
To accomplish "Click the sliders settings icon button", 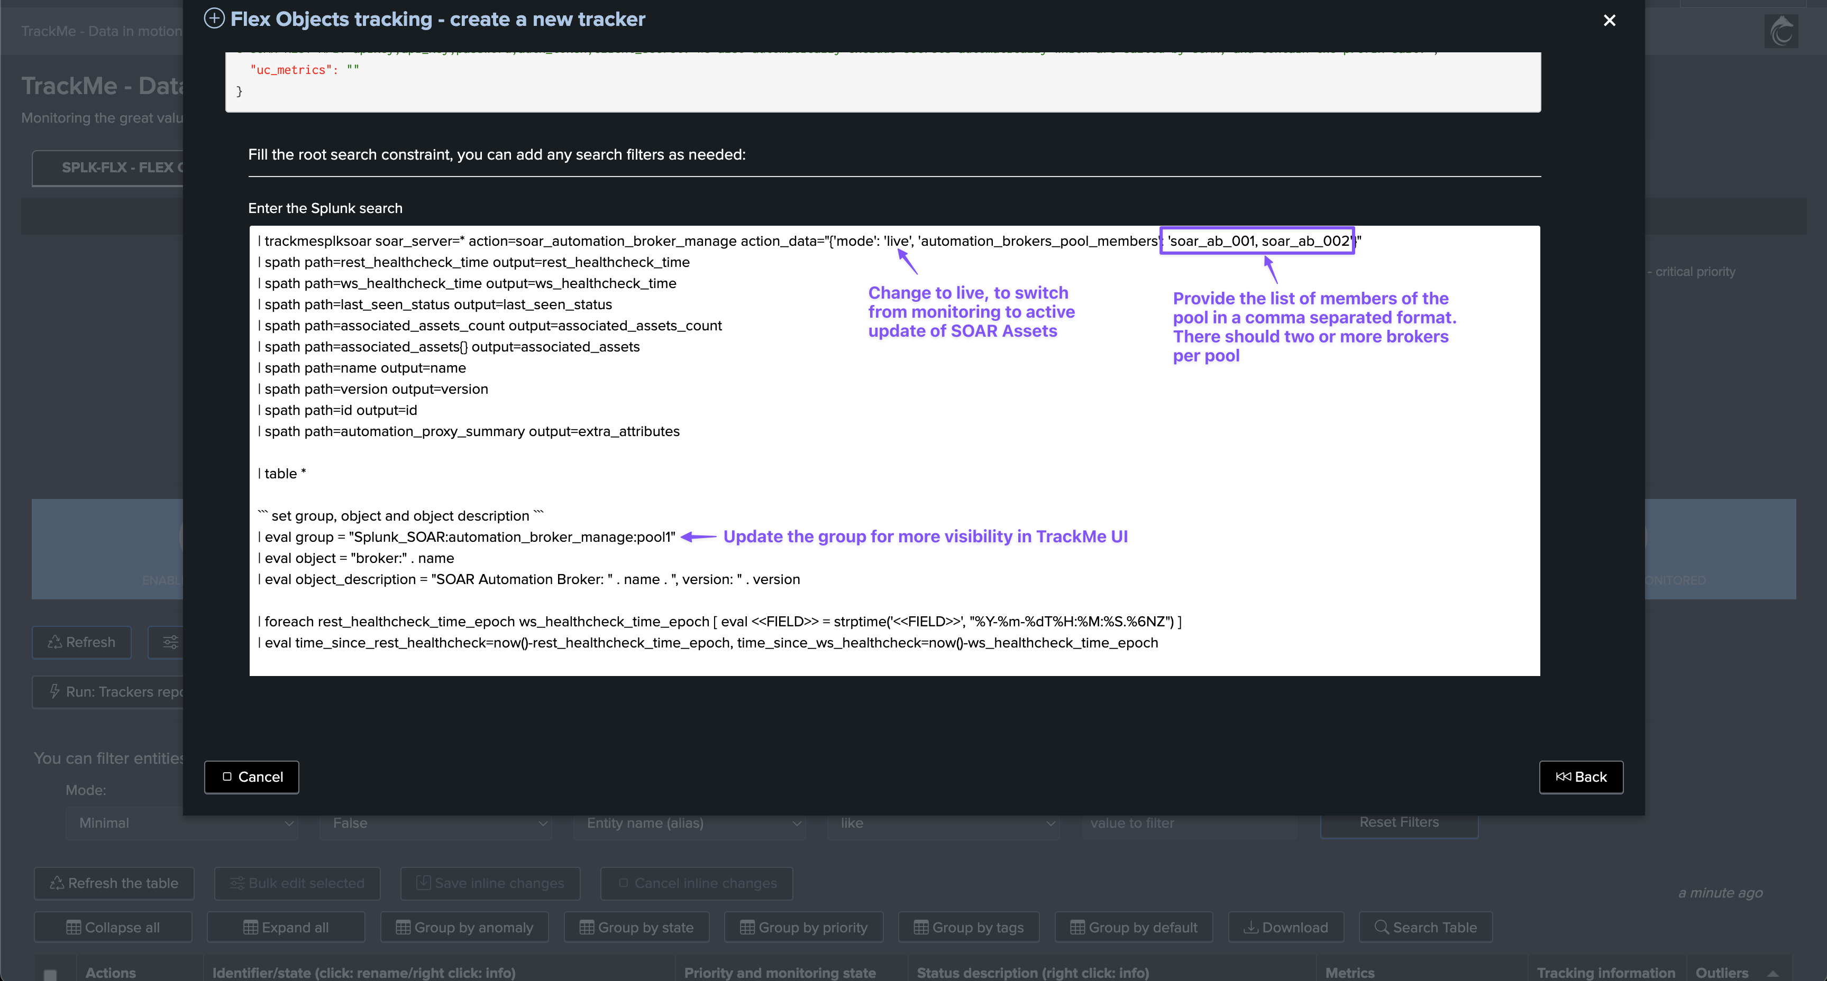I will coord(170,642).
